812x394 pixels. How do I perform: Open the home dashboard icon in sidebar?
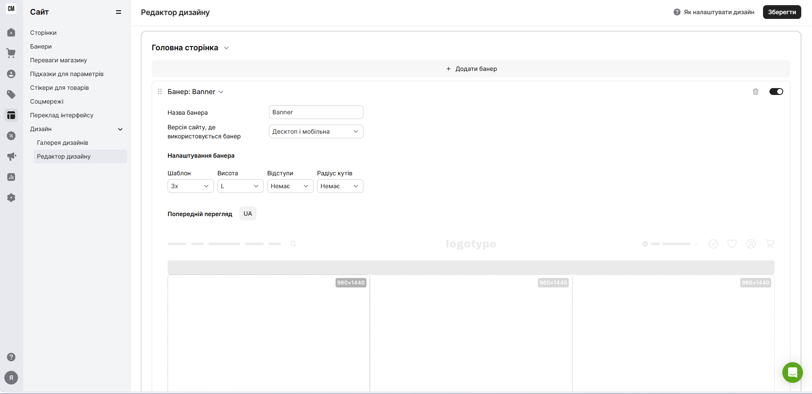pyautogui.click(x=11, y=33)
